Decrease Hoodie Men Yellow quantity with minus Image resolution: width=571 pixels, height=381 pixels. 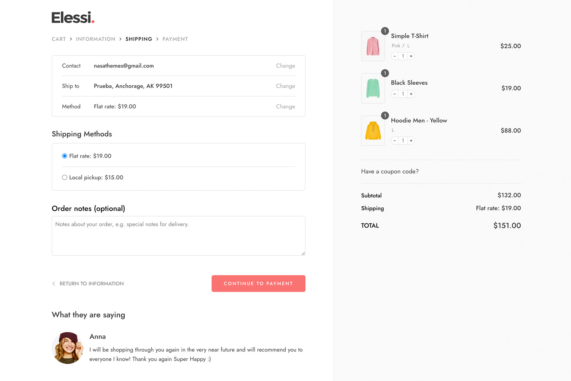coord(395,141)
